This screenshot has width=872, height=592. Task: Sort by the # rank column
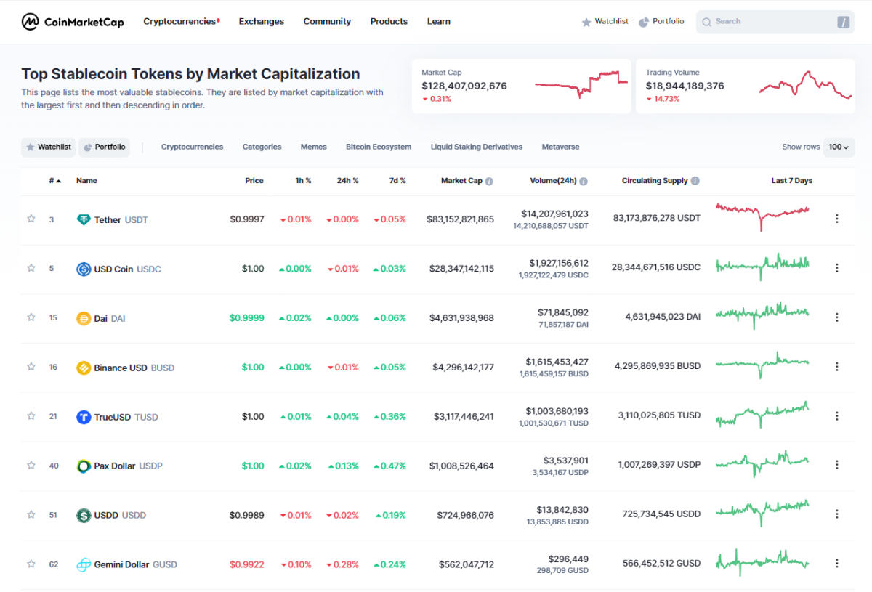point(55,181)
